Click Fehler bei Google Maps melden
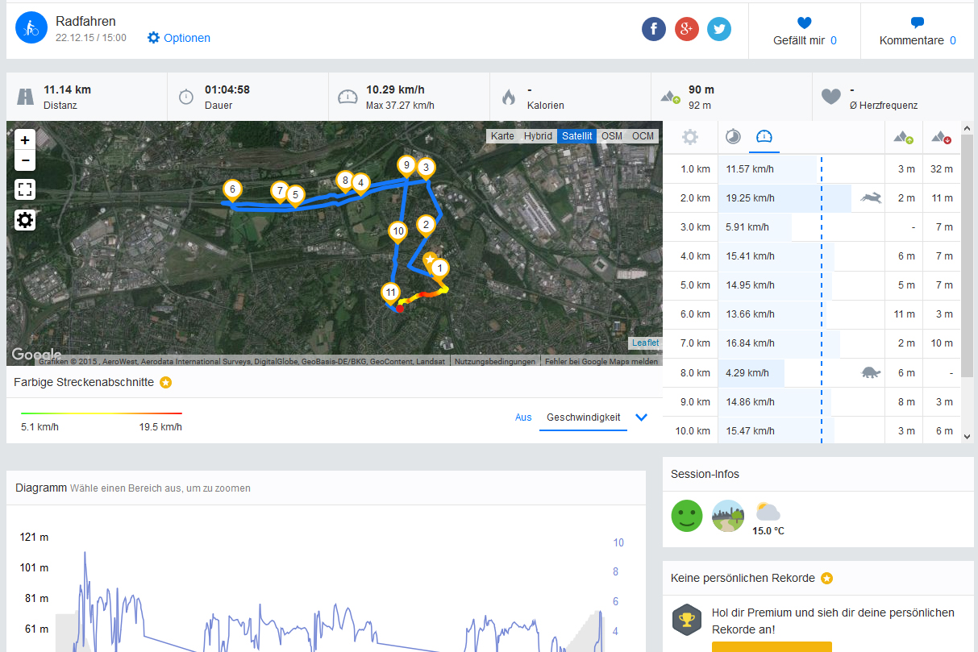This screenshot has height=652, width=978. (x=601, y=362)
